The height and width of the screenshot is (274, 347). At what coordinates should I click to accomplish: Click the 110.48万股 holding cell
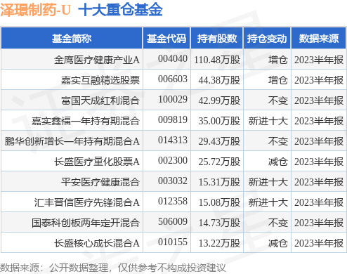217,60
